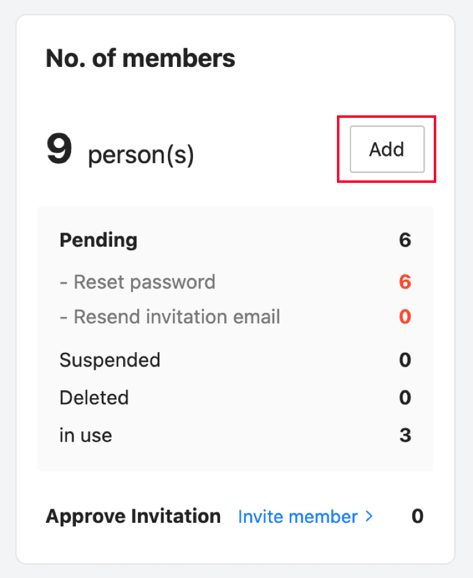The width and height of the screenshot is (473, 578).
Task: Select the Pending row label
Action: [98, 240]
